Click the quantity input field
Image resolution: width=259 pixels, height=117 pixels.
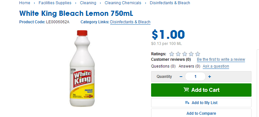[x=195, y=77]
